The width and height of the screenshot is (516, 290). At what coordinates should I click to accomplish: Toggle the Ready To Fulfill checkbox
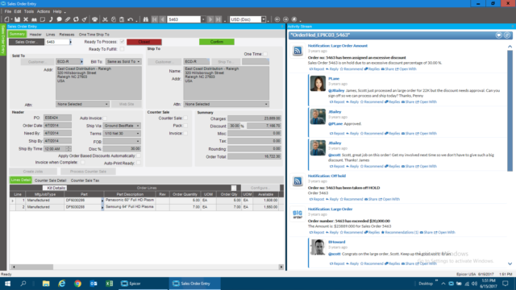(122, 49)
